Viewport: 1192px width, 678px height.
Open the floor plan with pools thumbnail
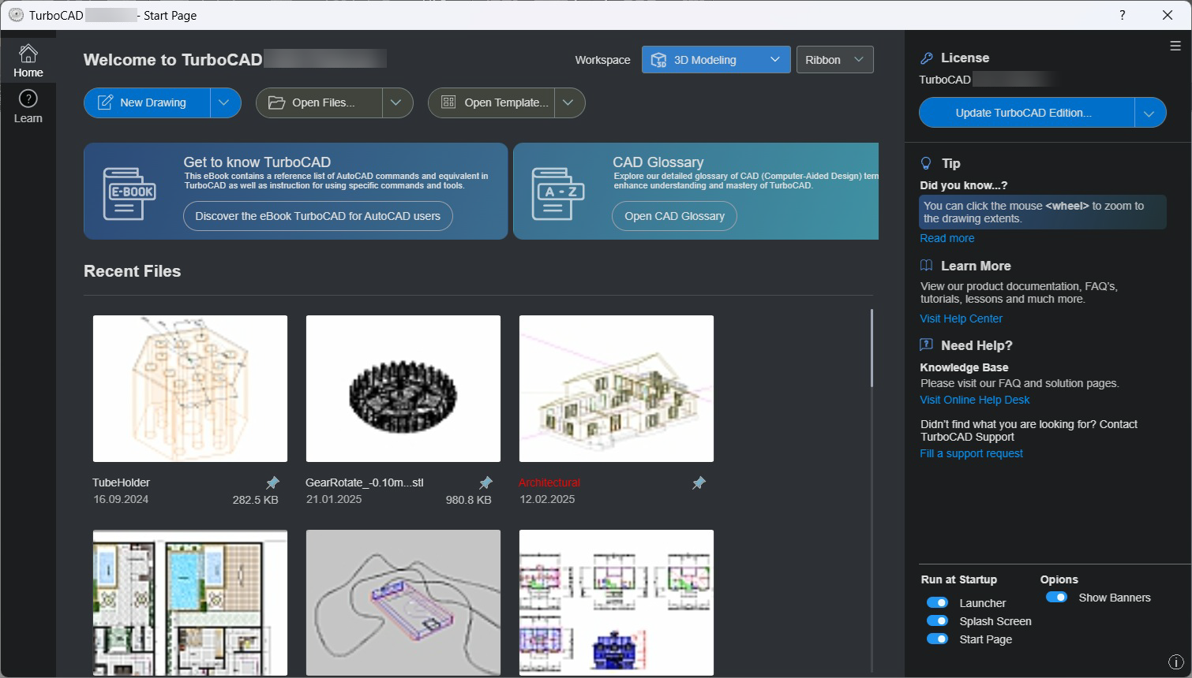[190, 602]
